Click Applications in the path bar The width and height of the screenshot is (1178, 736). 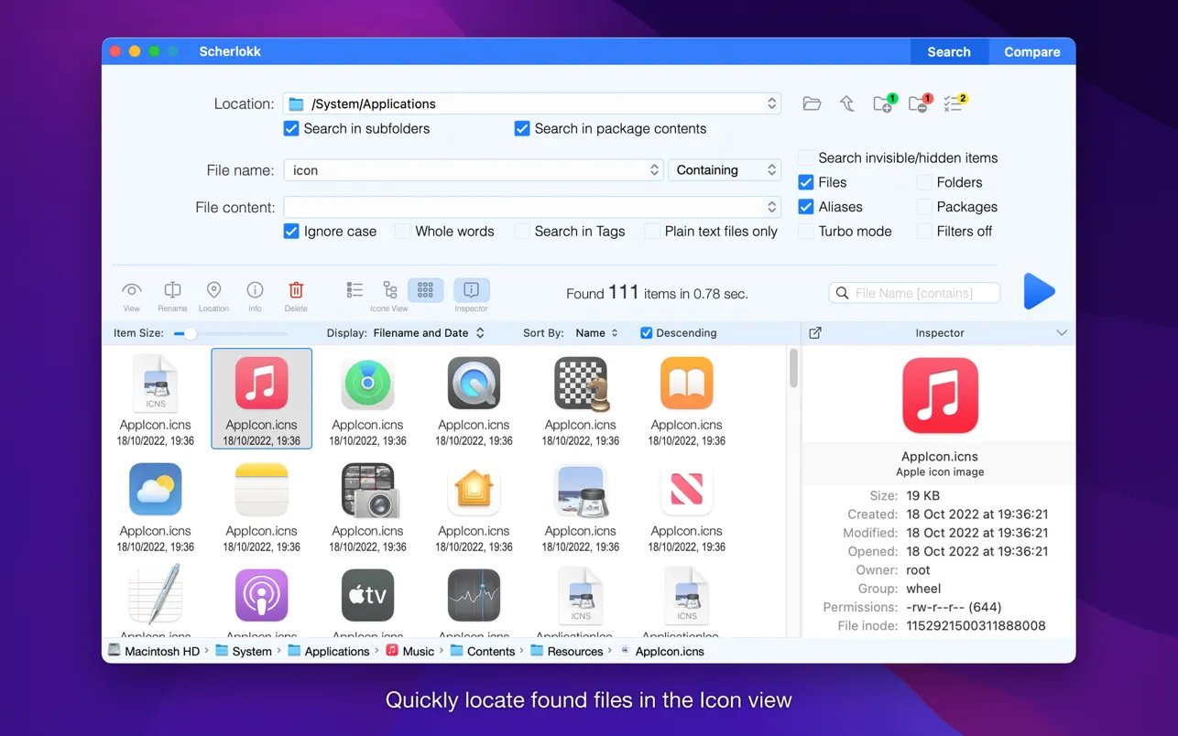[x=336, y=652]
